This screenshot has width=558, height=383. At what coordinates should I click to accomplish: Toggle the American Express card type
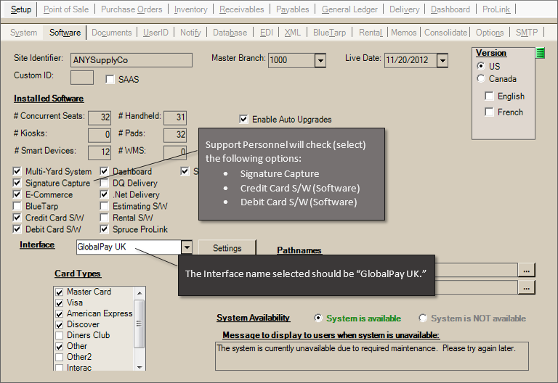(x=60, y=314)
